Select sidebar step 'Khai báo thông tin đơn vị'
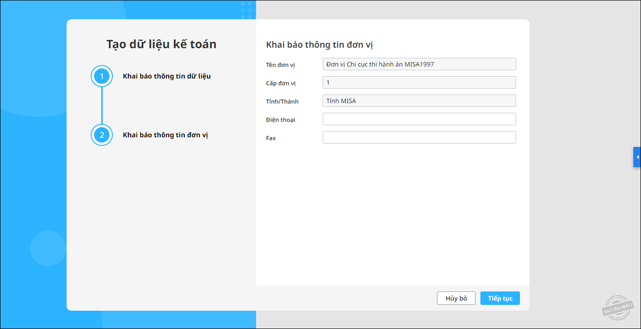This screenshot has width=641, height=329. [165, 135]
